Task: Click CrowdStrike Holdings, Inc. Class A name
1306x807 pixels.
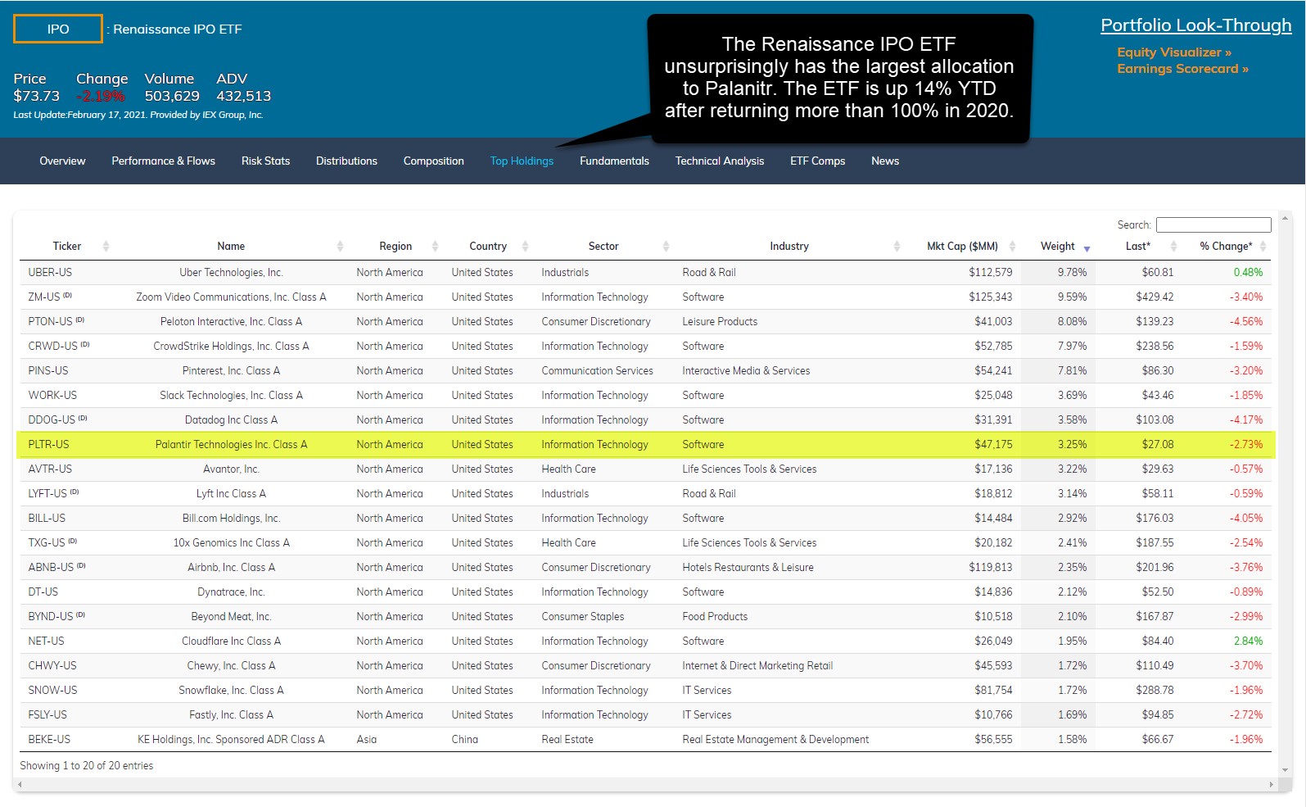Action: pyautogui.click(x=231, y=347)
